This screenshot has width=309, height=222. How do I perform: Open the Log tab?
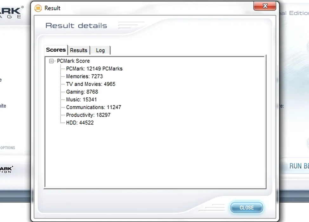(101, 50)
